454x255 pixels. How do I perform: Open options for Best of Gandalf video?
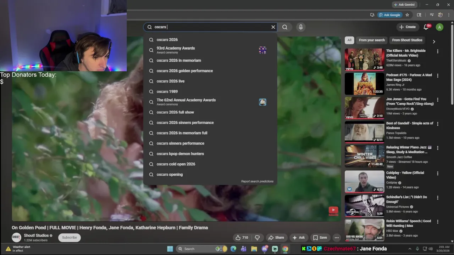click(438, 124)
